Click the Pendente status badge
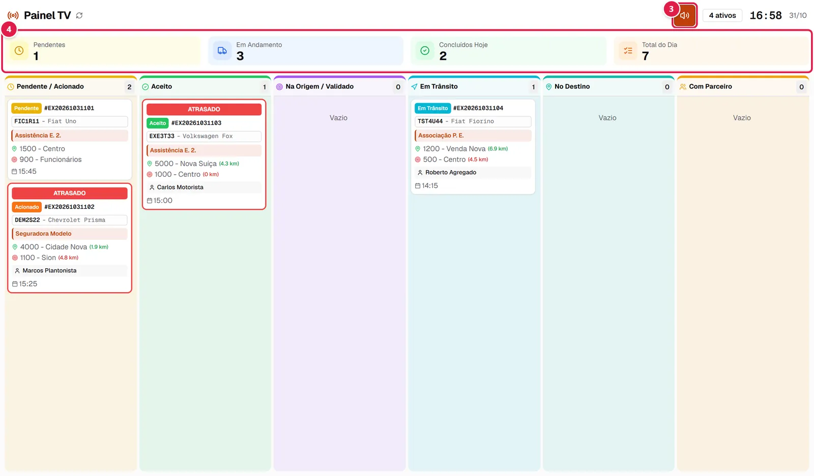 26,108
